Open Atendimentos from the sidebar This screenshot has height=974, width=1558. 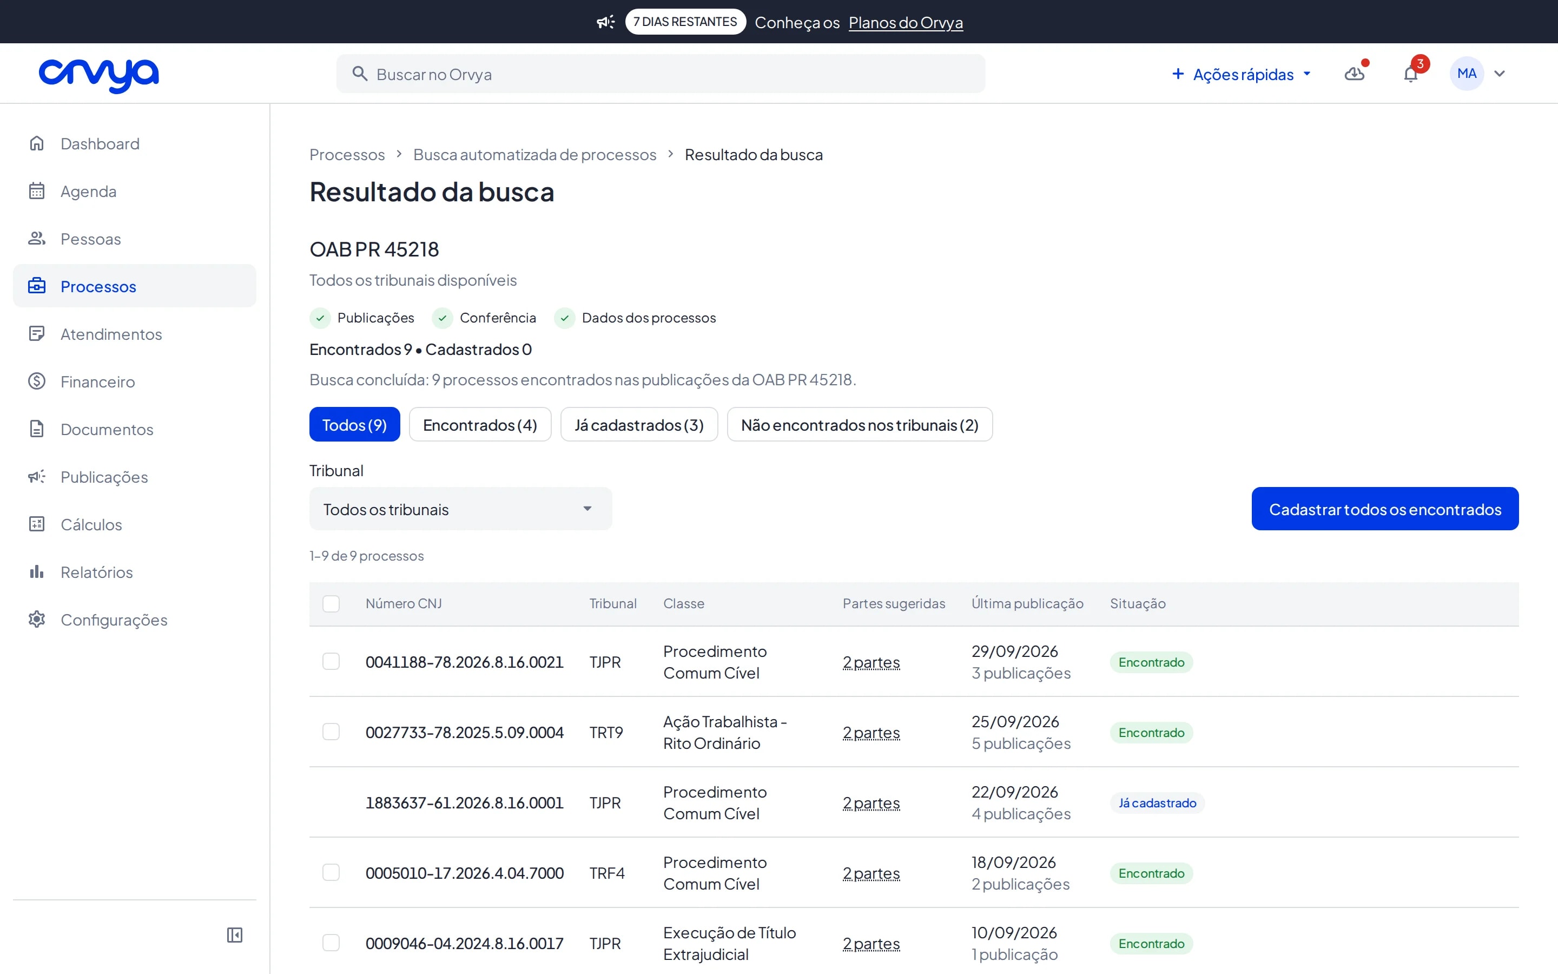click(135, 334)
